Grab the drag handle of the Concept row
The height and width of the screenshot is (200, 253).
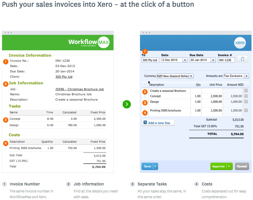click(145, 96)
